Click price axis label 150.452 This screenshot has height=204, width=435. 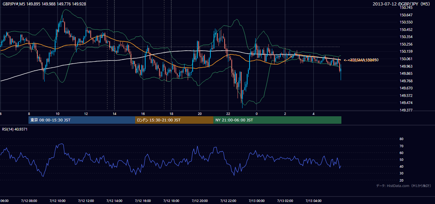pos(406,30)
